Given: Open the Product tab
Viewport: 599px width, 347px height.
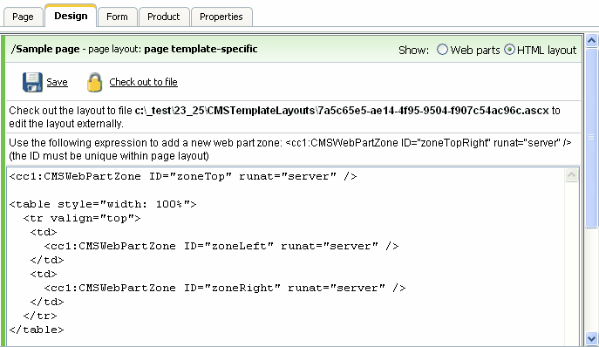Looking at the screenshot, I should tap(164, 17).
